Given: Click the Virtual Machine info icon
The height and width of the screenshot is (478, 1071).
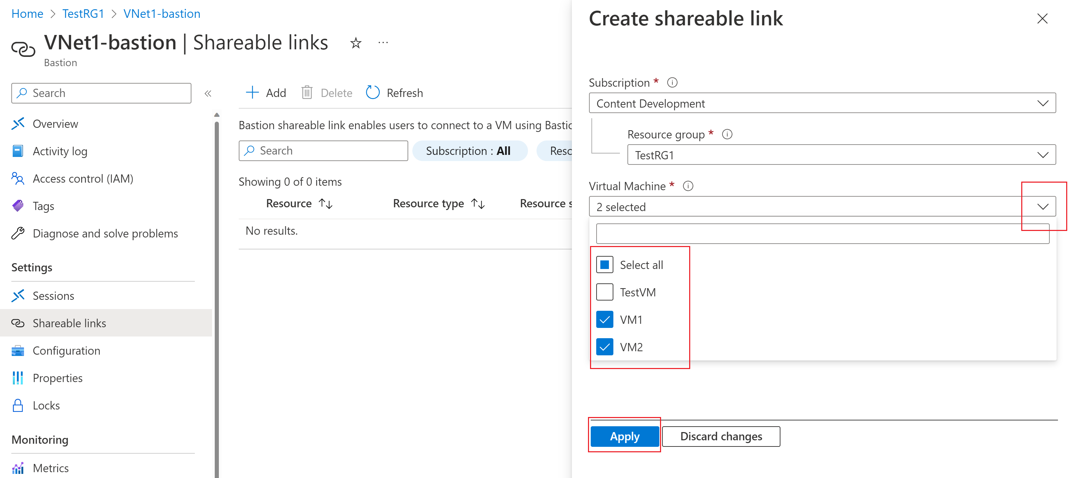Looking at the screenshot, I should (688, 186).
